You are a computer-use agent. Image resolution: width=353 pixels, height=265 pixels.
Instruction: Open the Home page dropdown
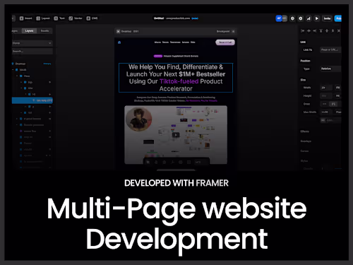pos(32,43)
